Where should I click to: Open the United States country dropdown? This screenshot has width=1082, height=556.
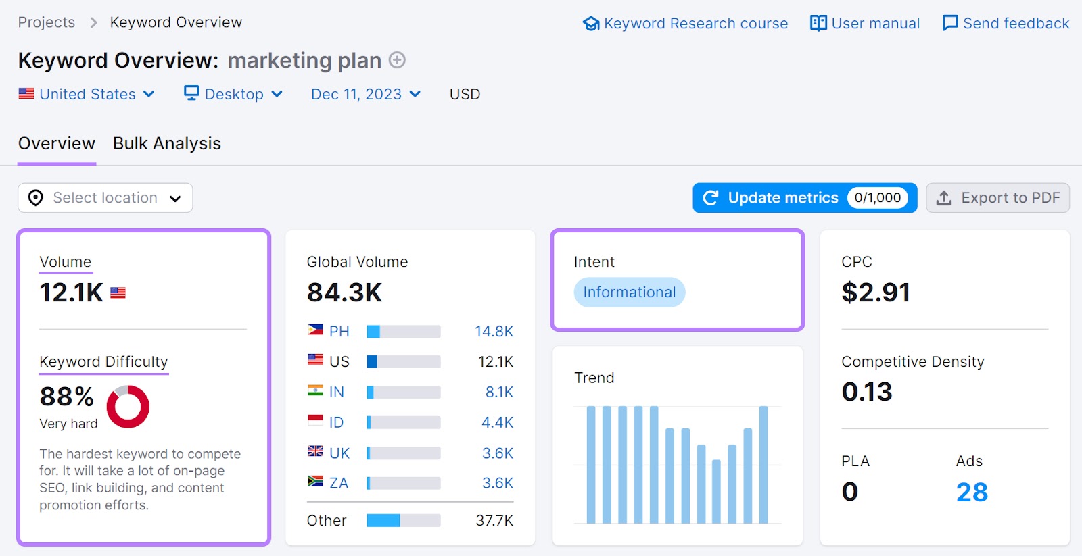tap(87, 94)
